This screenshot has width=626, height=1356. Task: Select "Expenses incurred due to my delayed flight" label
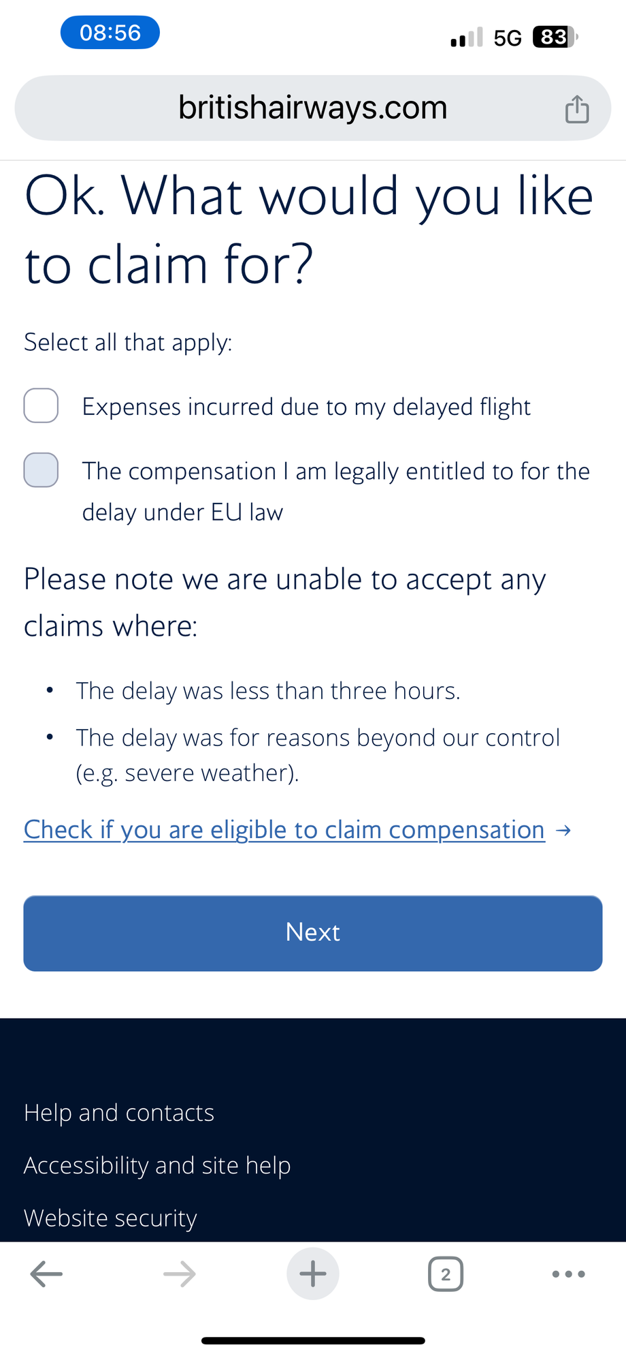point(306,407)
